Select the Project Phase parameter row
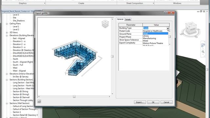This screenshot has width=210, height=118. (131, 37)
